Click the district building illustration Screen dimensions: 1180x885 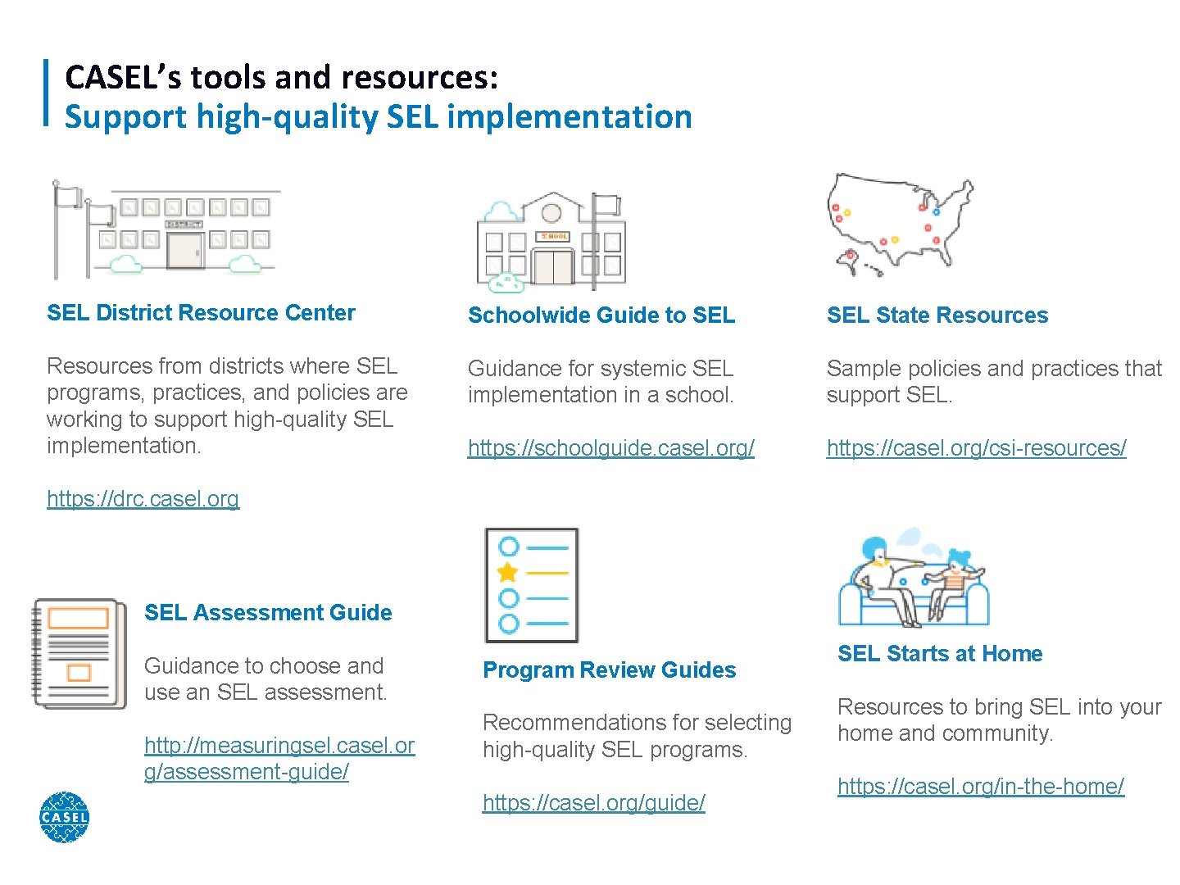[x=166, y=229]
